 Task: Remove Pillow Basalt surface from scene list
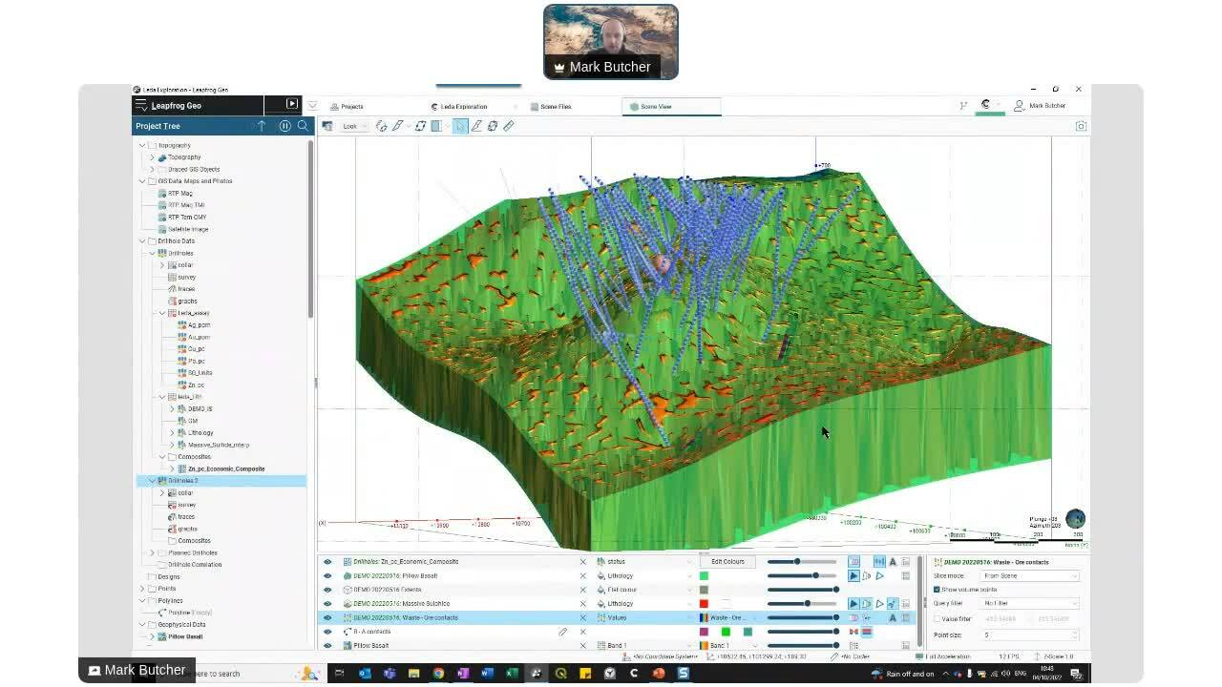pos(583,576)
